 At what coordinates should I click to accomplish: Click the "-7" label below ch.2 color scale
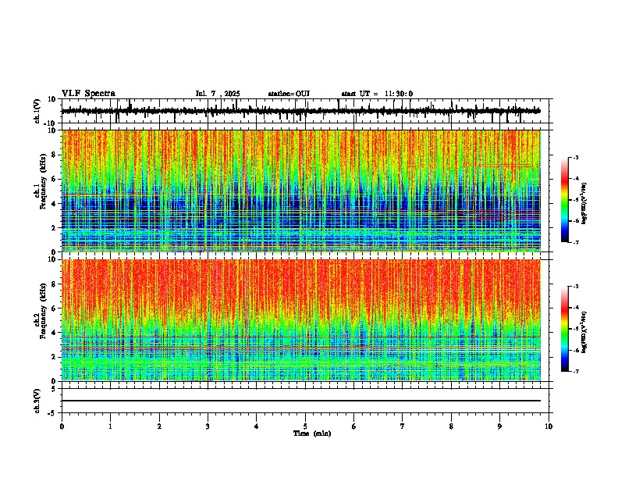[x=575, y=371]
